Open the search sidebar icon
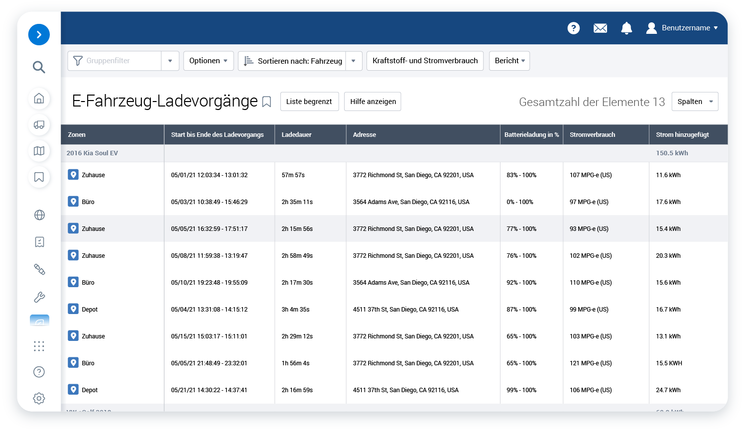The height and width of the screenshot is (431, 745). pyautogui.click(x=39, y=67)
